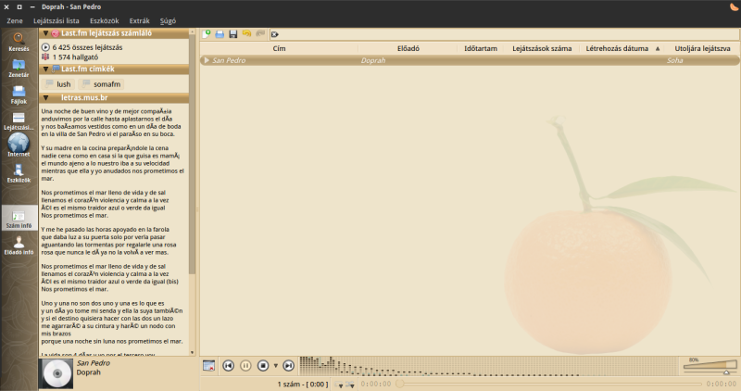The height and width of the screenshot is (391, 741).
Task: Create a new playlist with toolbar icon
Action: click(207, 34)
